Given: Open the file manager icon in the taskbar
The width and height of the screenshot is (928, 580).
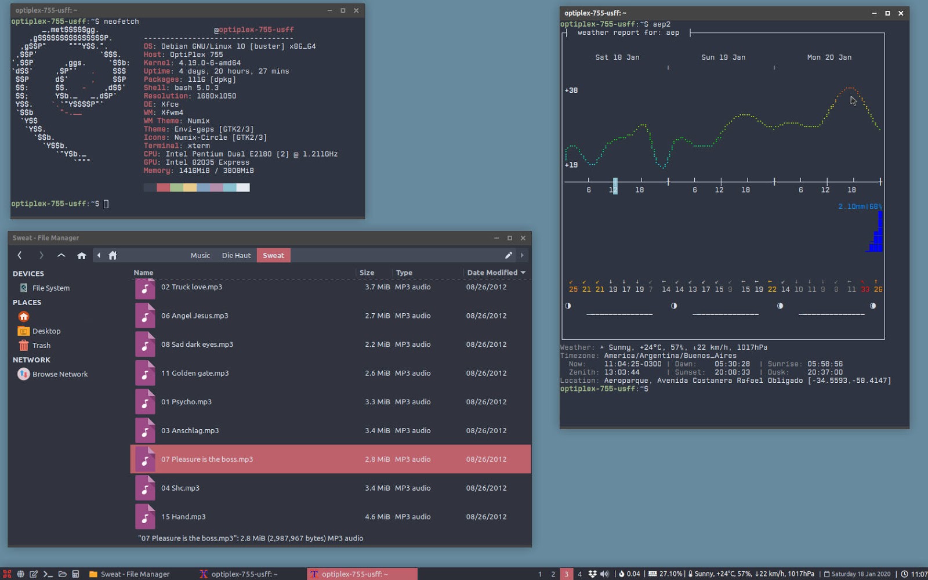Looking at the screenshot, I should click(63, 574).
